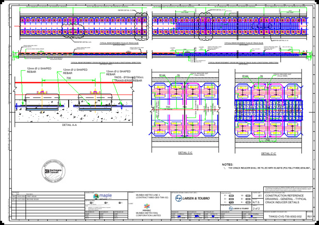Click the NOTES: heading
The image size is (319, 225).
228,165
